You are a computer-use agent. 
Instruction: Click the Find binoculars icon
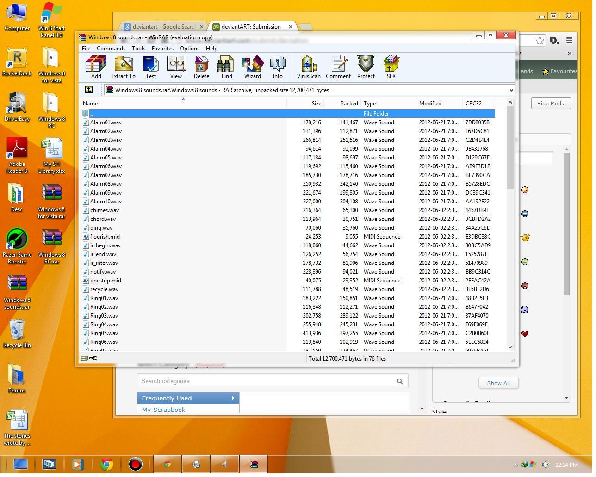[227, 67]
